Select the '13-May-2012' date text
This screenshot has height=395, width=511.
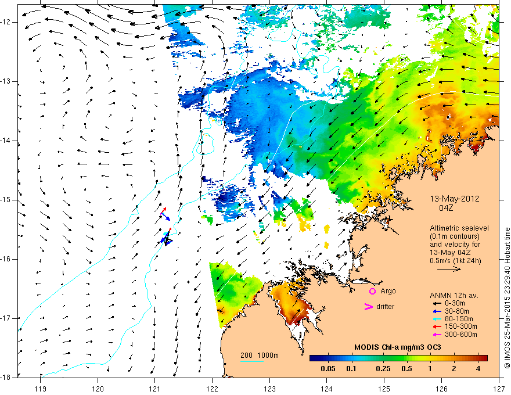(x=455, y=199)
